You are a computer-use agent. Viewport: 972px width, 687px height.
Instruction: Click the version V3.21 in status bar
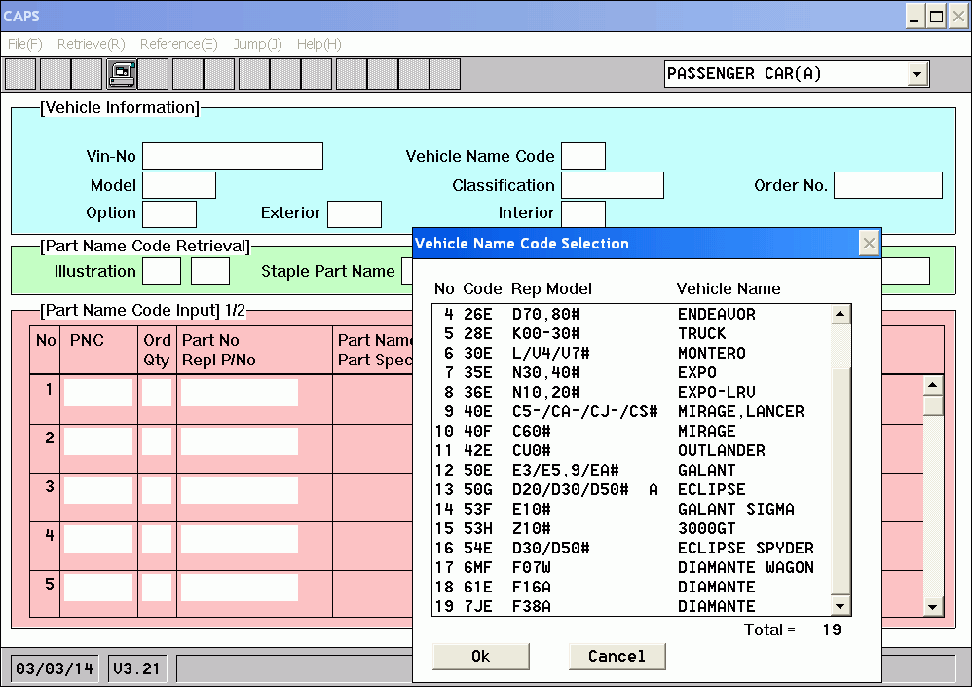tap(136, 669)
